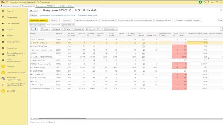Click the Провести button
Screen dimensions: 223x125
pyautogui.click(x=67, y=20)
